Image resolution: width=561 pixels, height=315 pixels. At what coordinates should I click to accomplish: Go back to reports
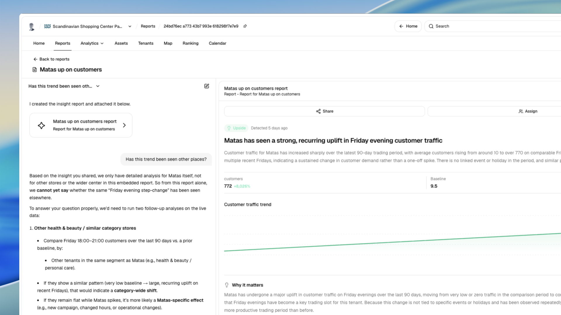(x=51, y=59)
